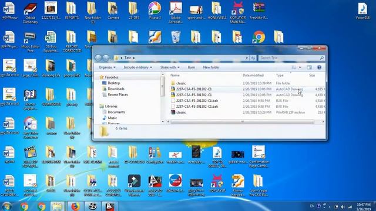The height and width of the screenshot is (211, 376).
Task: Select the Khmer Keyboard desktop shortcut
Action: pos(237,185)
